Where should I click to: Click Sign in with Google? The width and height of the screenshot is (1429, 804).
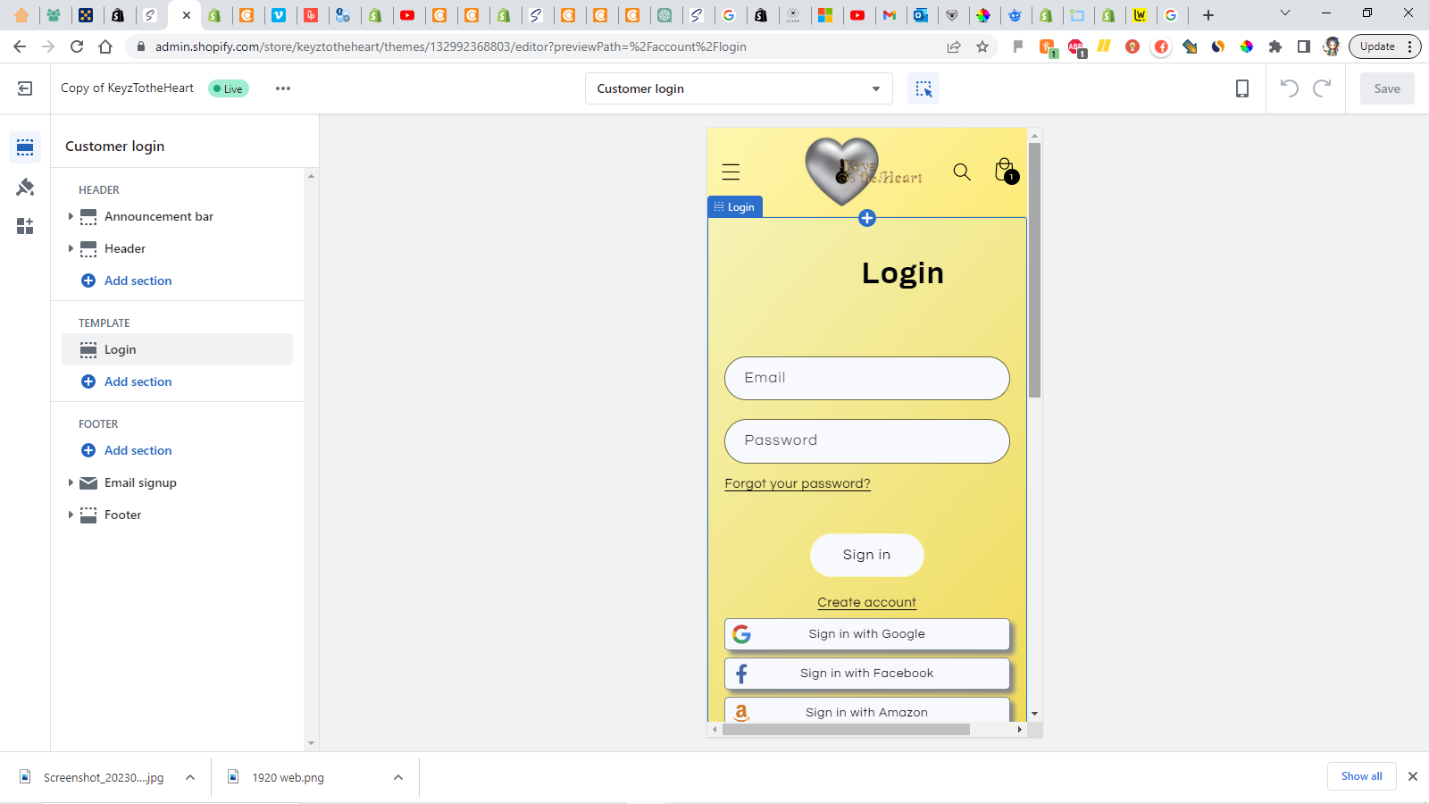click(866, 633)
